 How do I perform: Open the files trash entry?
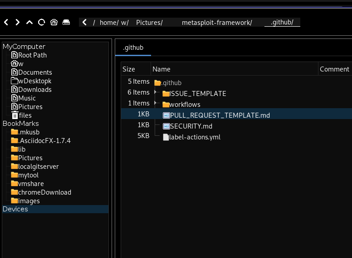click(x=25, y=115)
